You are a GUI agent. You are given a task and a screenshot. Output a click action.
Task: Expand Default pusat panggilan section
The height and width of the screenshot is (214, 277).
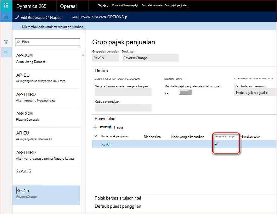click(x=118, y=206)
